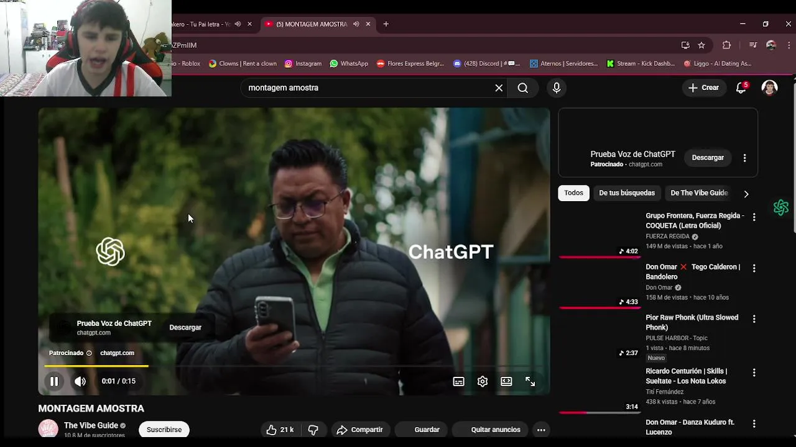796x447 pixels.
Task: Click the search magnifier button
Action: click(523, 88)
